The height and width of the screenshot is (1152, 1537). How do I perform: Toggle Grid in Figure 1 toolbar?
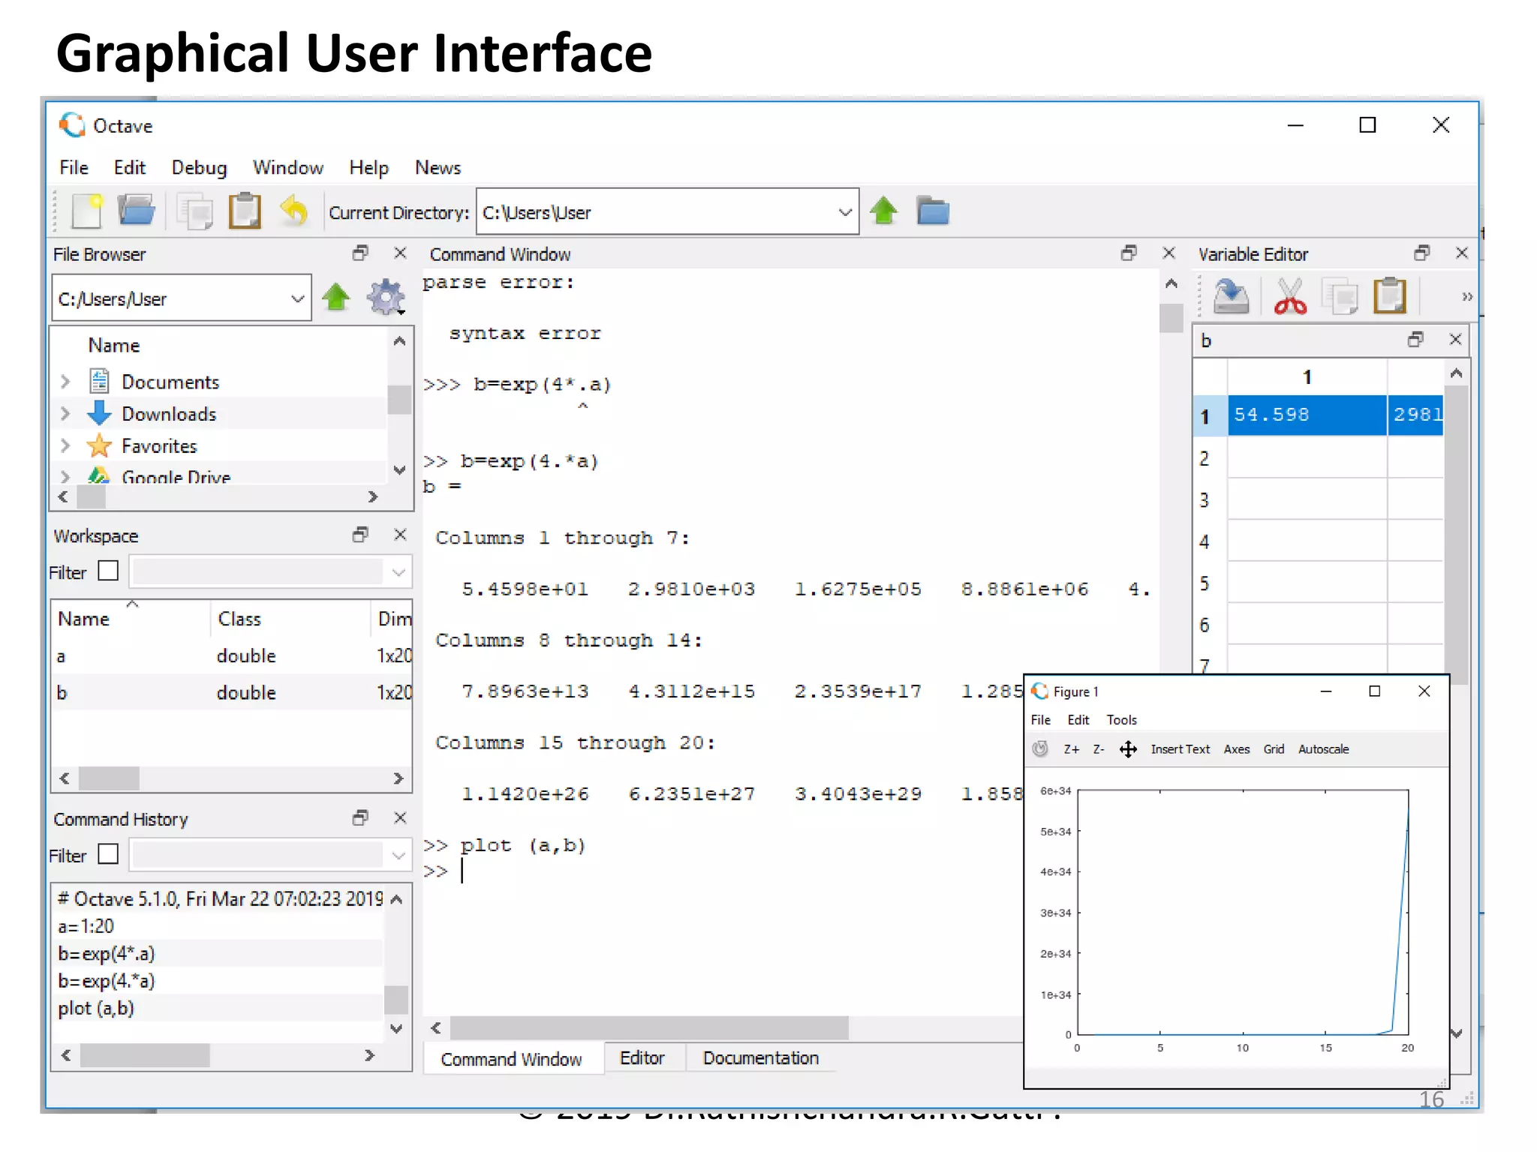pos(1273,749)
